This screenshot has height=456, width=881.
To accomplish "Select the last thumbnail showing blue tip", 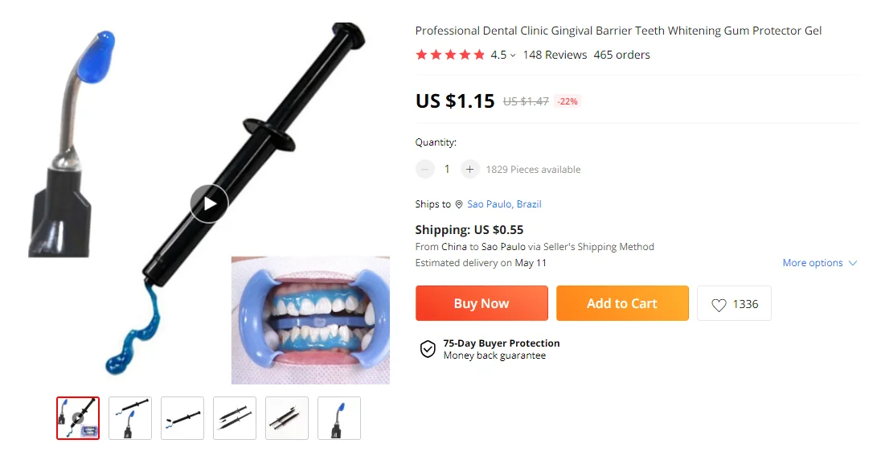I will click(x=338, y=417).
